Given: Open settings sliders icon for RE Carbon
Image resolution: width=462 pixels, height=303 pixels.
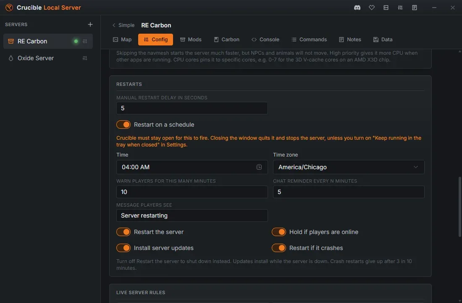Looking at the screenshot, I should 85,41.
